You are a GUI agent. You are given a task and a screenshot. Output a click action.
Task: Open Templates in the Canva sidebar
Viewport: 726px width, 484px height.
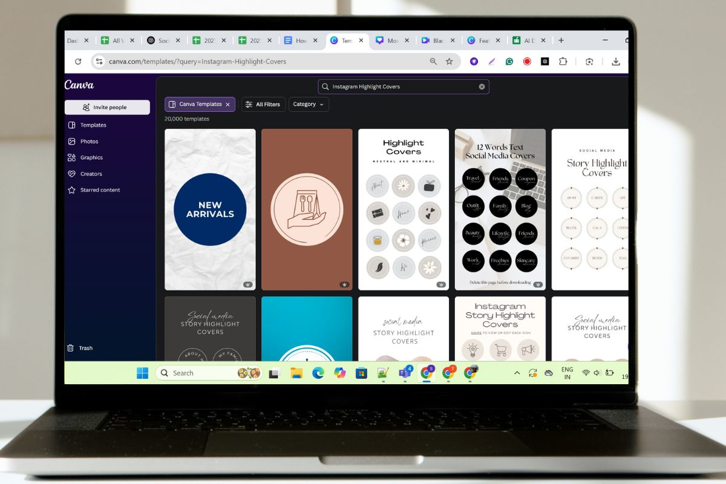[93, 125]
